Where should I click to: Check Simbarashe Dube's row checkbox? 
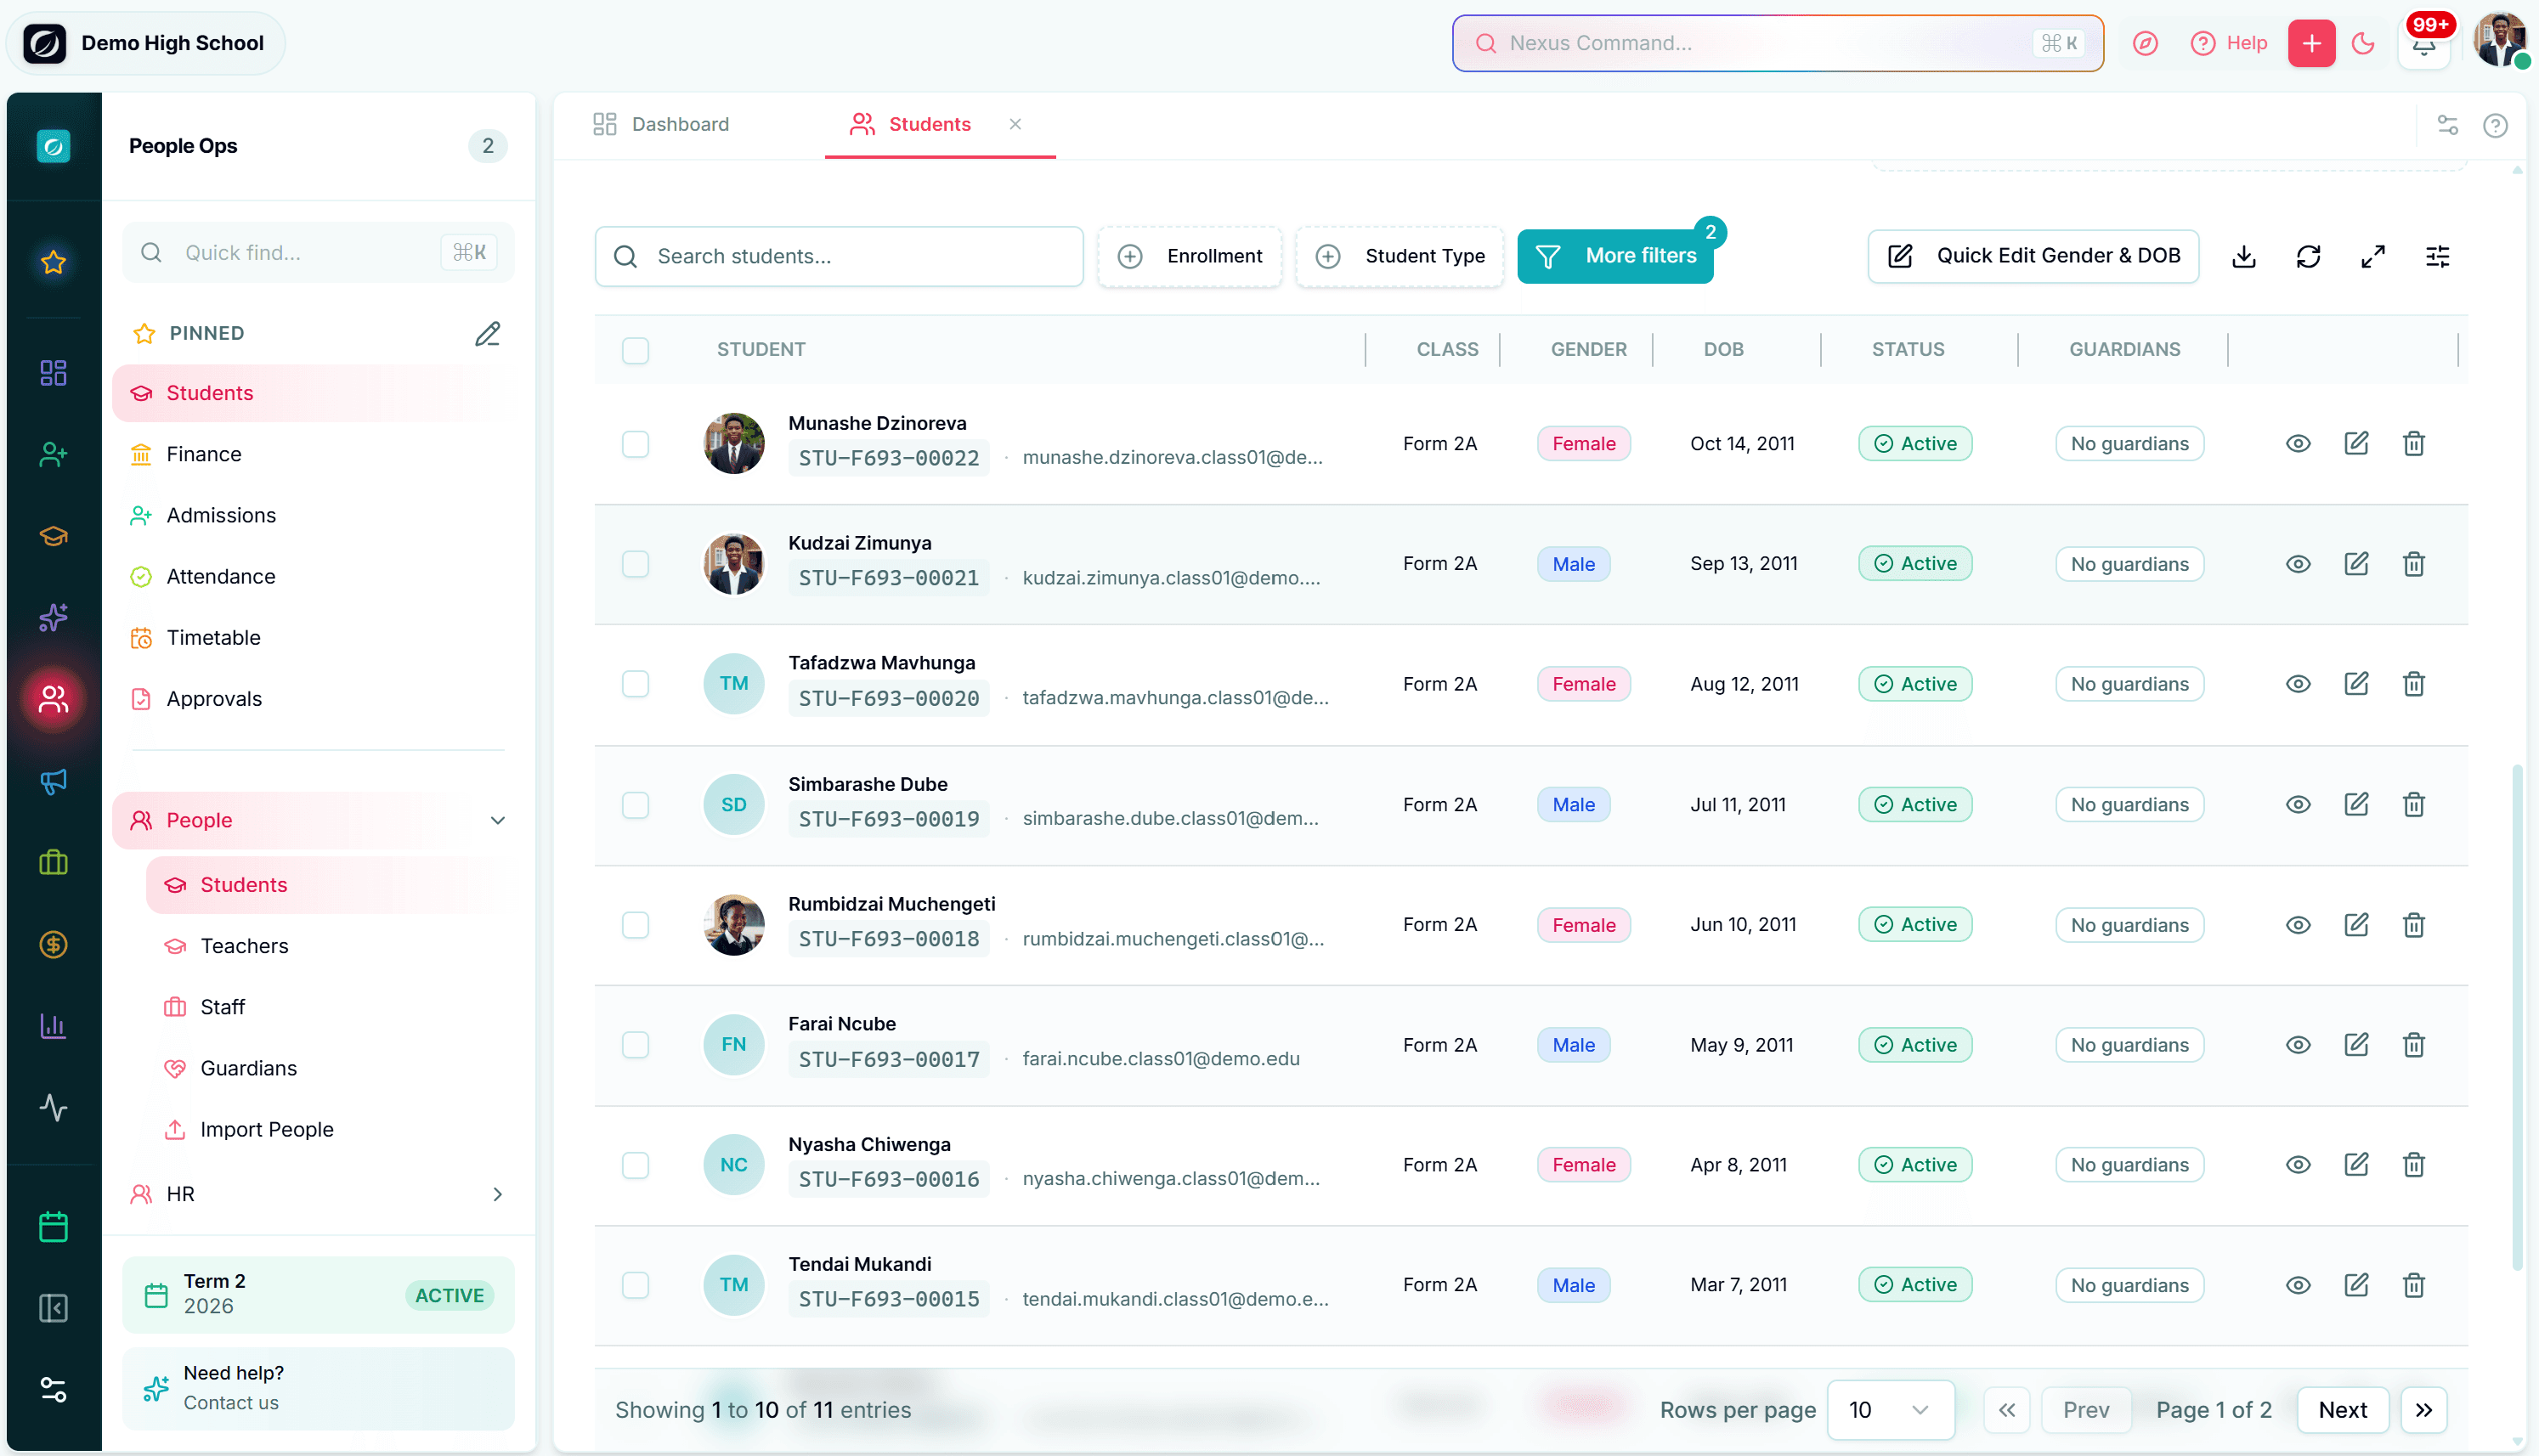pyautogui.click(x=635, y=804)
